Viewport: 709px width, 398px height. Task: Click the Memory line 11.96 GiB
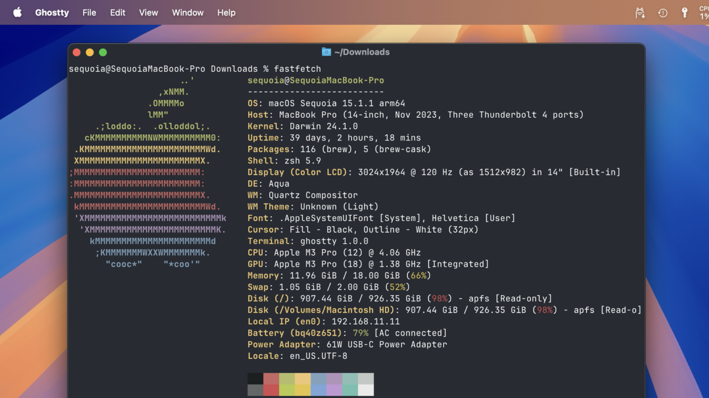(x=340, y=275)
